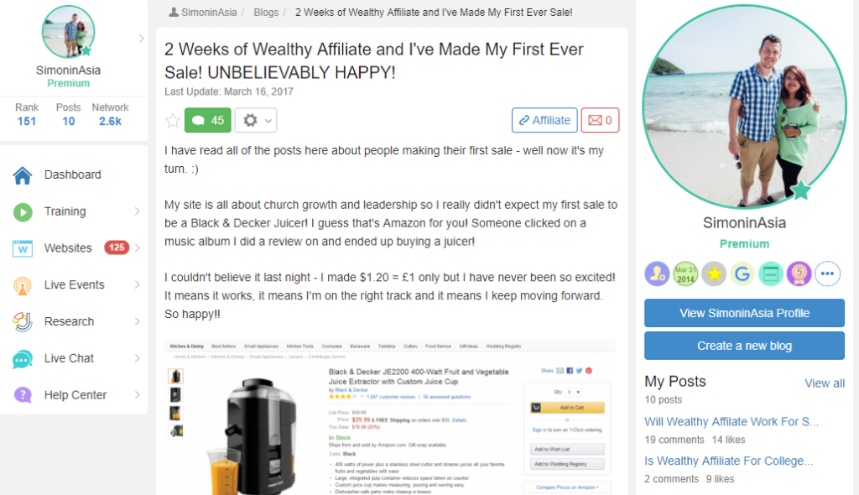Open the Dashboard home icon

[23, 175]
